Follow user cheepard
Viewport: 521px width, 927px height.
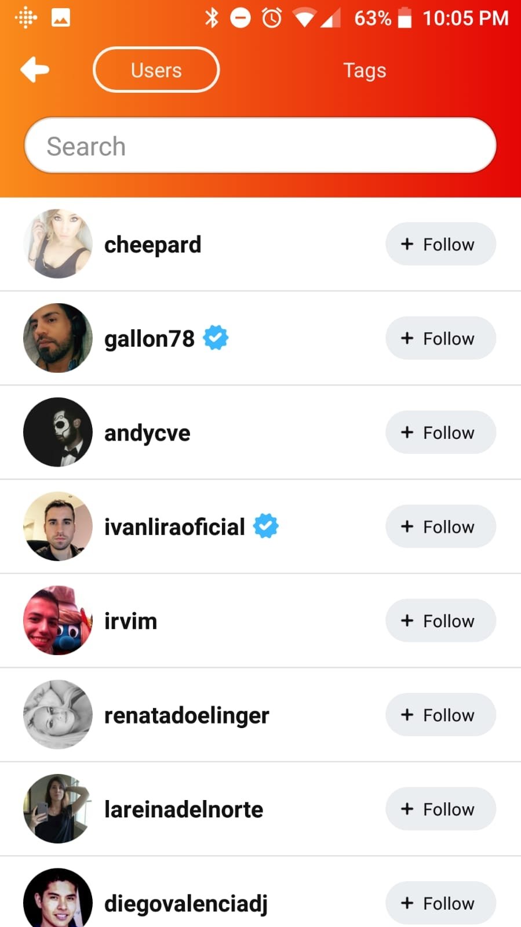click(x=440, y=244)
